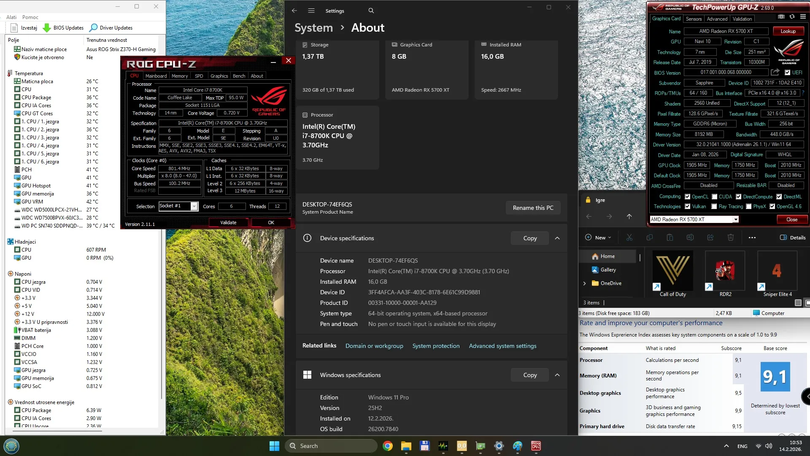Click the Settings search magnifier icon

tap(371, 11)
